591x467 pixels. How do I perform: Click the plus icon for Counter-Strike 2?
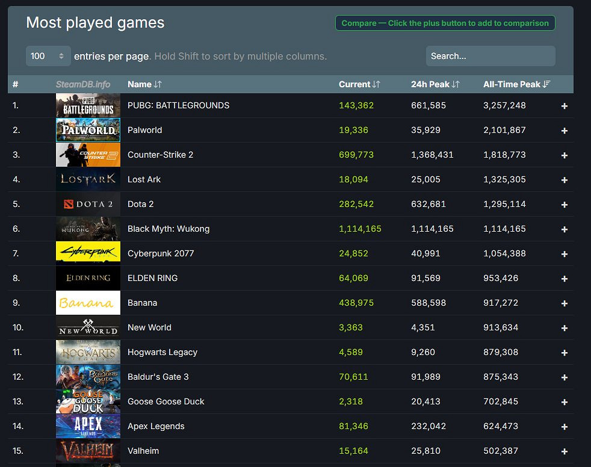tap(564, 155)
